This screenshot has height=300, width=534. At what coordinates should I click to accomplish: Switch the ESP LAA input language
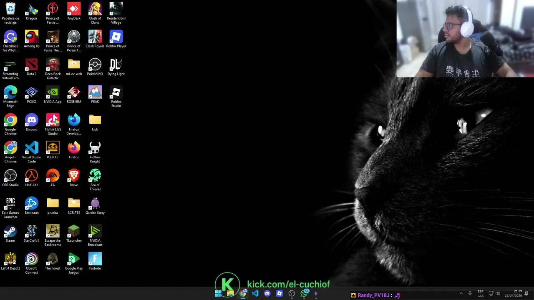[481, 293]
